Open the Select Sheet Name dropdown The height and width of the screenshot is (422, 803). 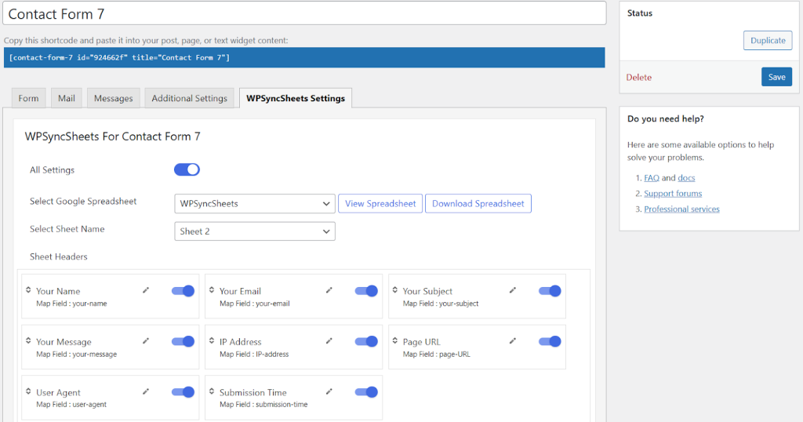(255, 231)
